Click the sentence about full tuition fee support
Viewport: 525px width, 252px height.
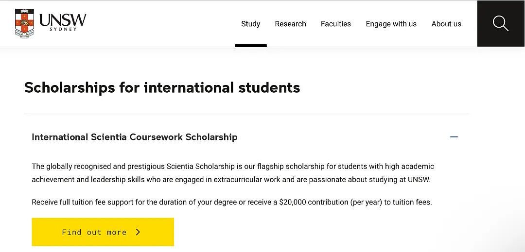232,202
